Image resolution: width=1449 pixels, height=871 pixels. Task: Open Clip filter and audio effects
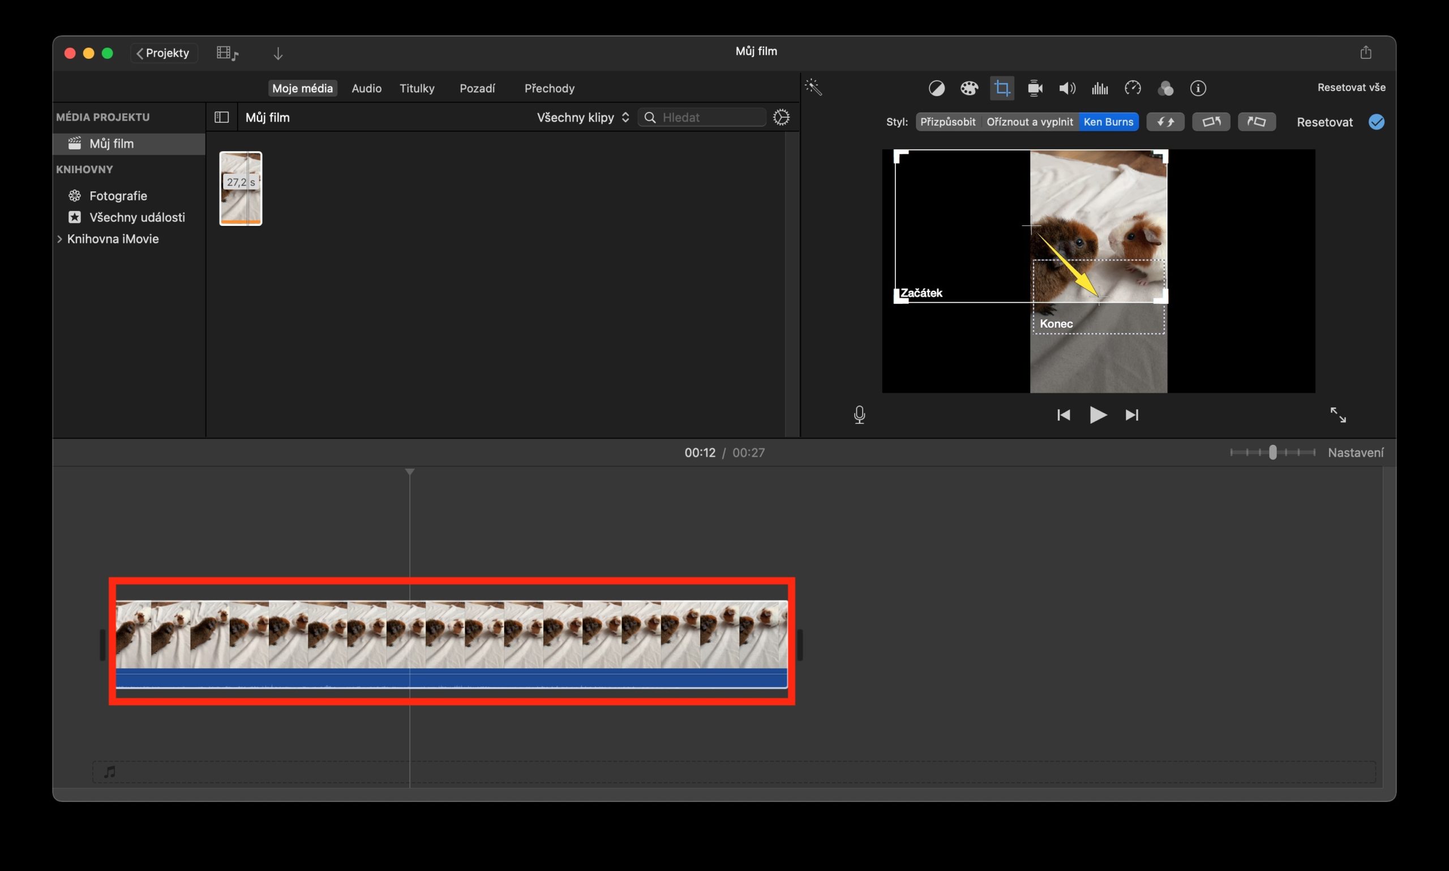point(1165,88)
